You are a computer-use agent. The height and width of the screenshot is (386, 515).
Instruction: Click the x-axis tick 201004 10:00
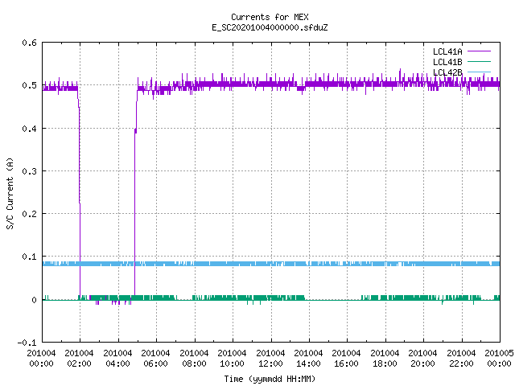(232, 359)
